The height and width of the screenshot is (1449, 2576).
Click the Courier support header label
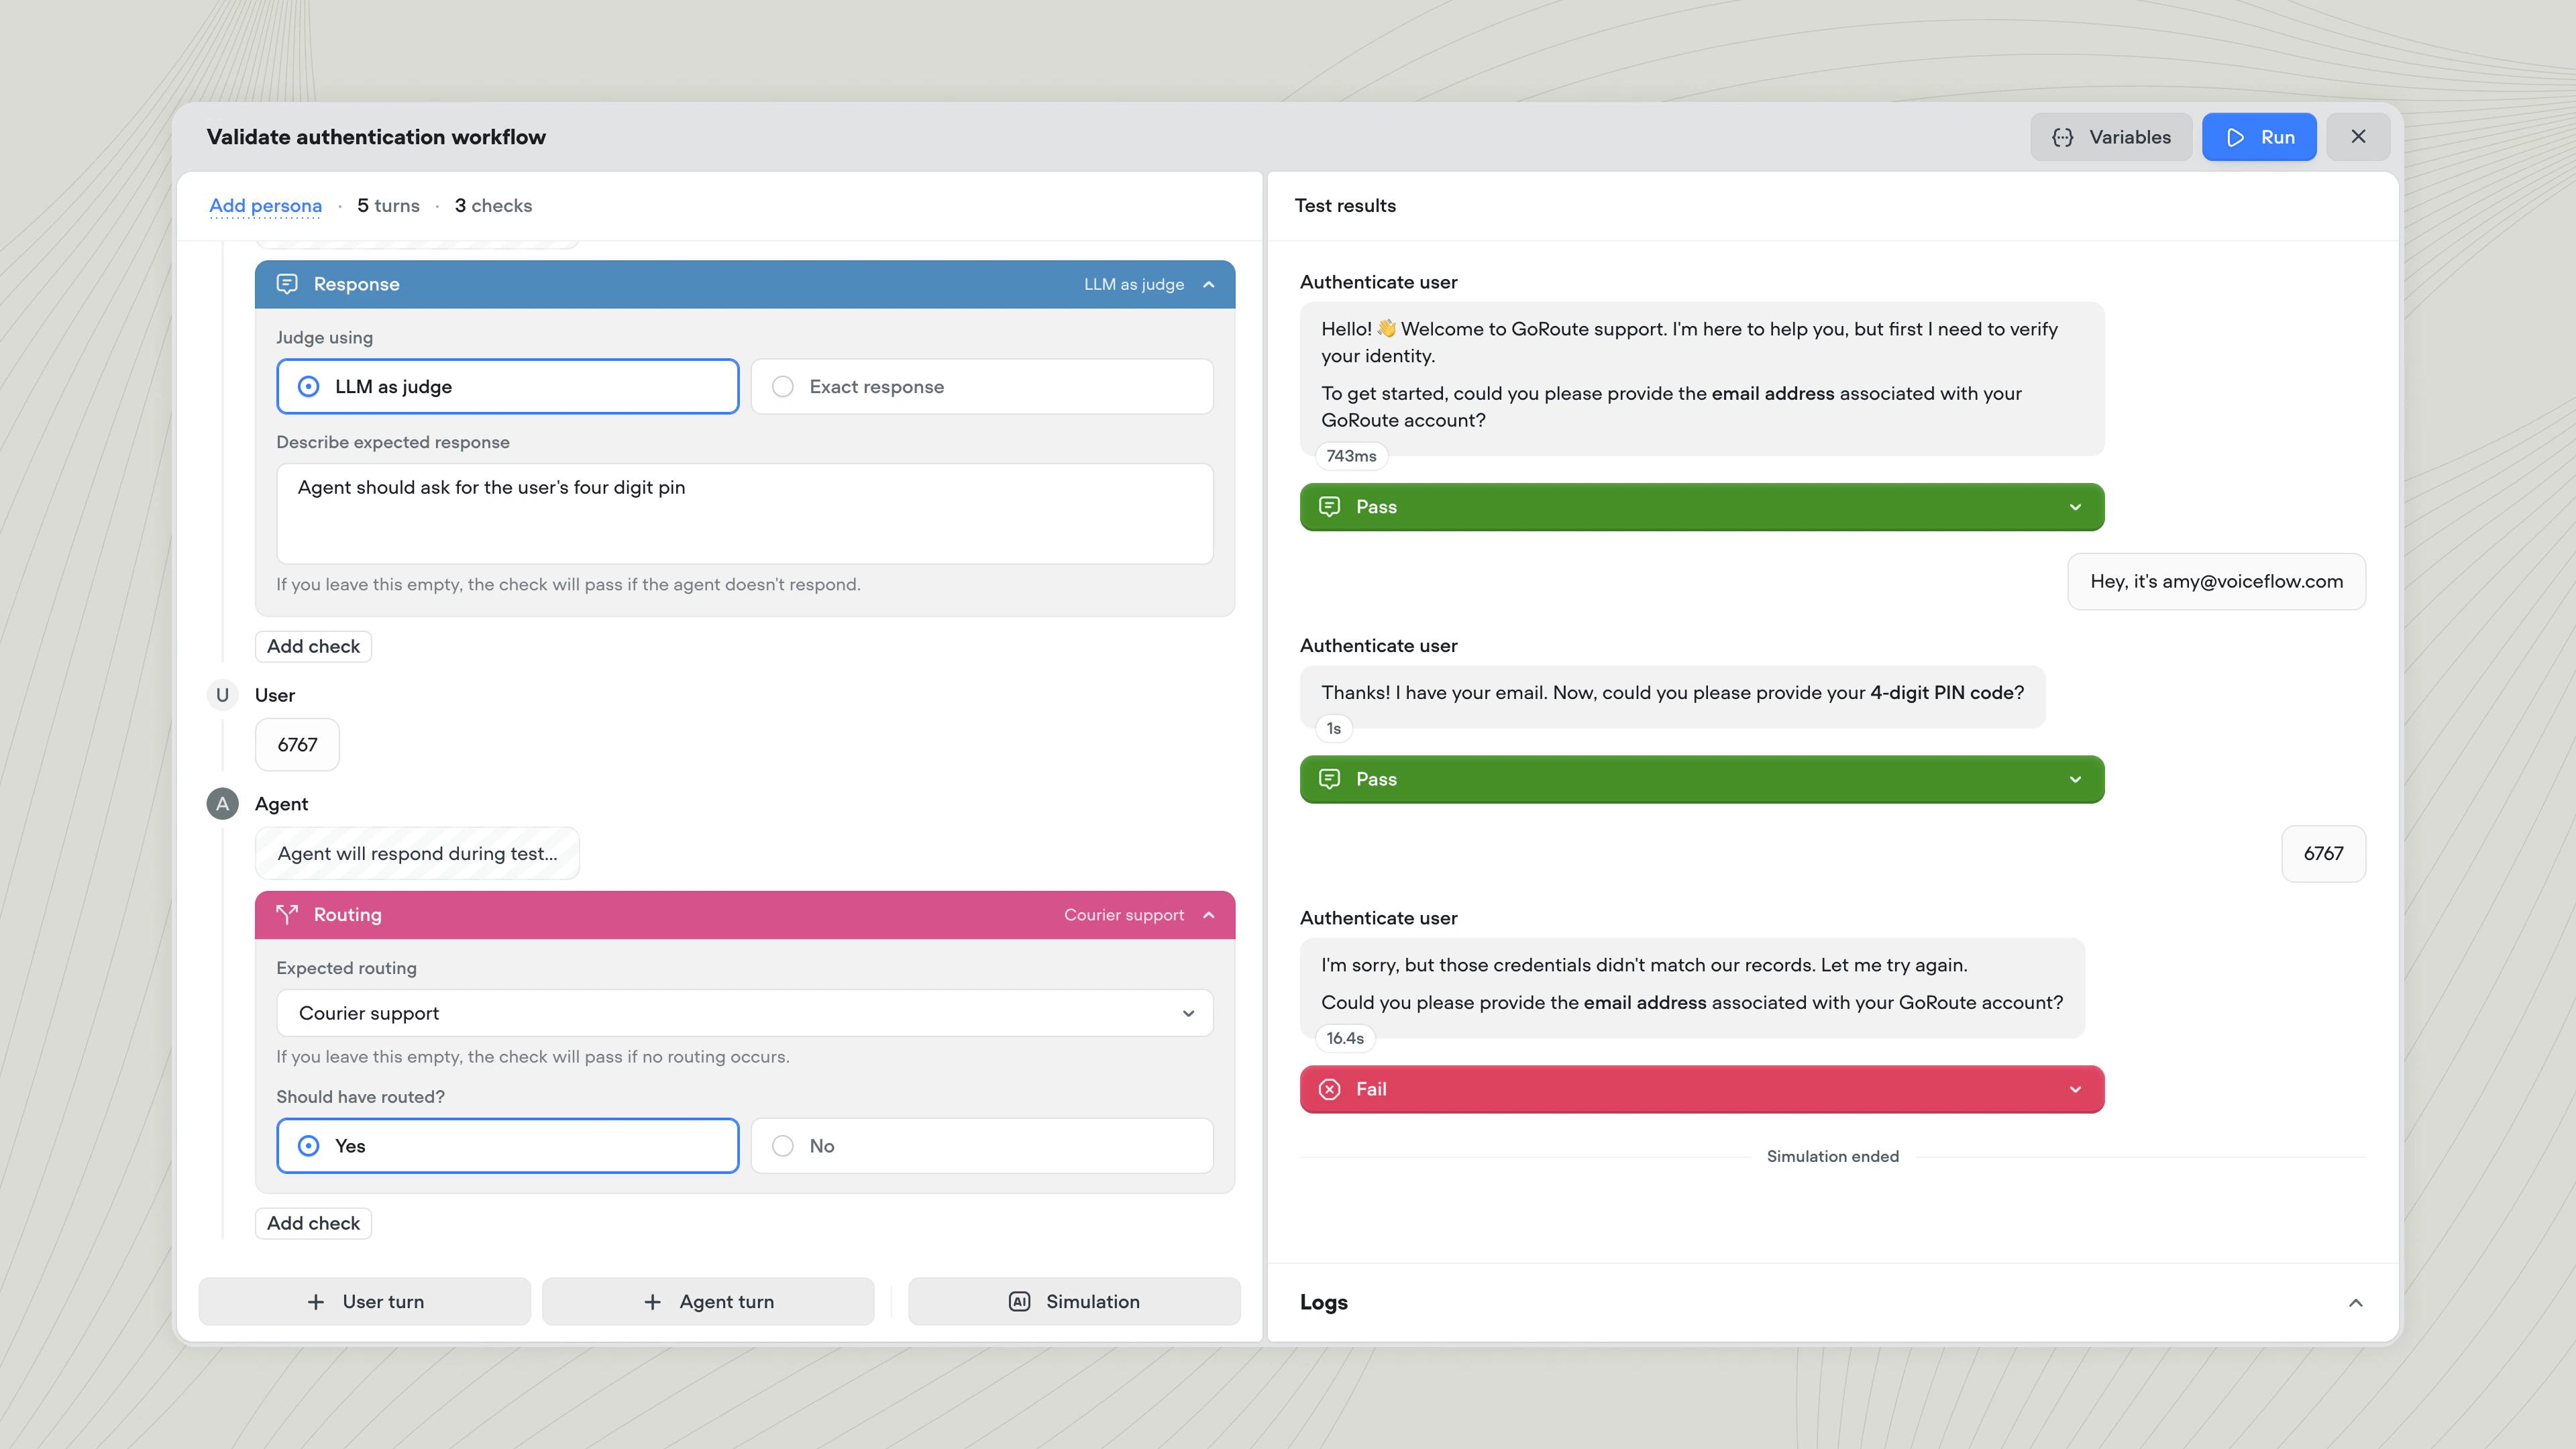tap(1123, 915)
